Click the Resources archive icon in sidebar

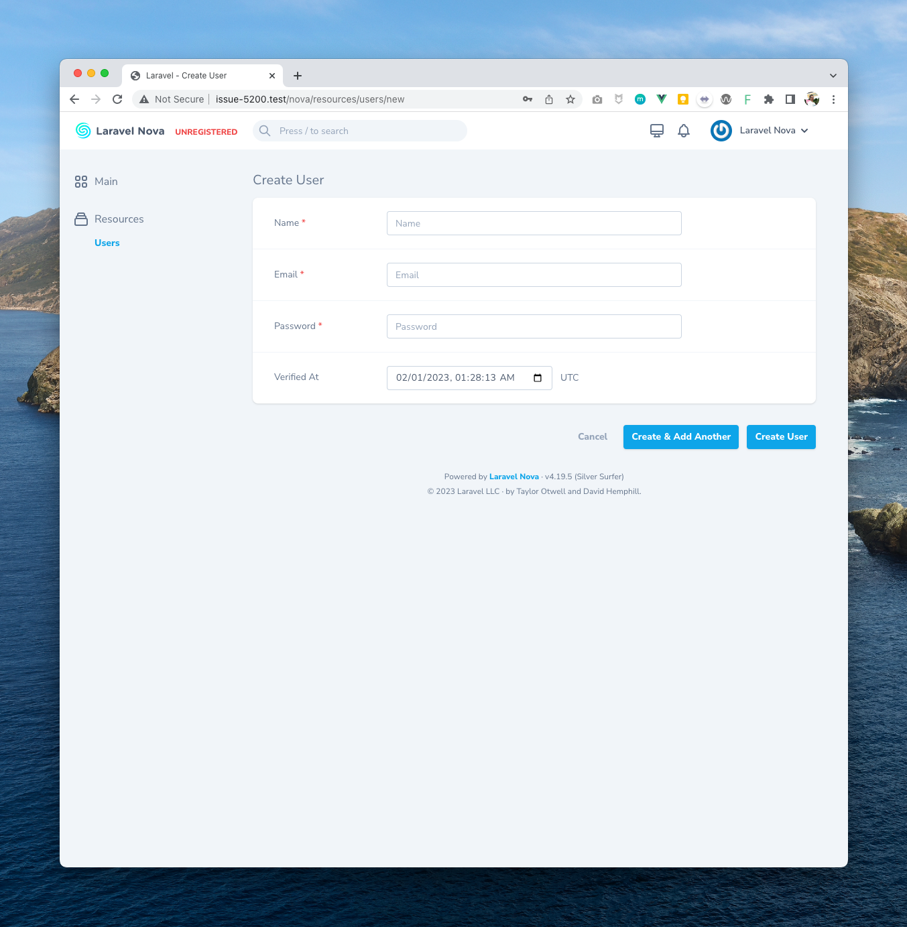81,219
